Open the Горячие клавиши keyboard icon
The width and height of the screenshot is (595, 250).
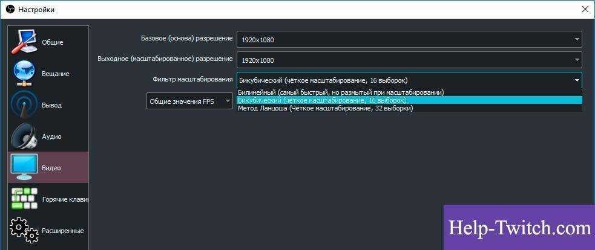click(x=24, y=199)
